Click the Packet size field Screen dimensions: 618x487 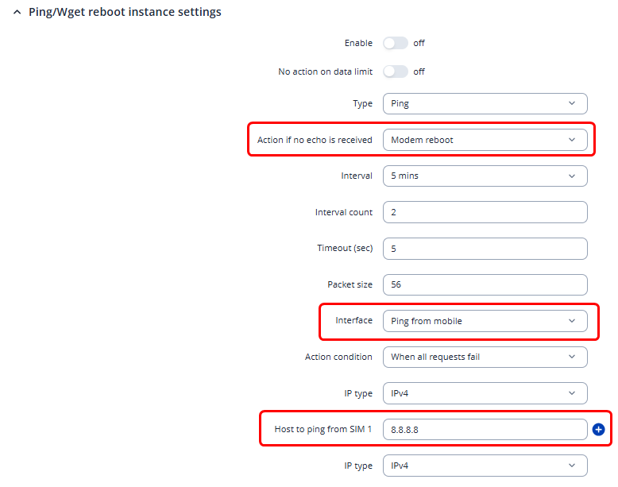pyautogui.click(x=485, y=284)
